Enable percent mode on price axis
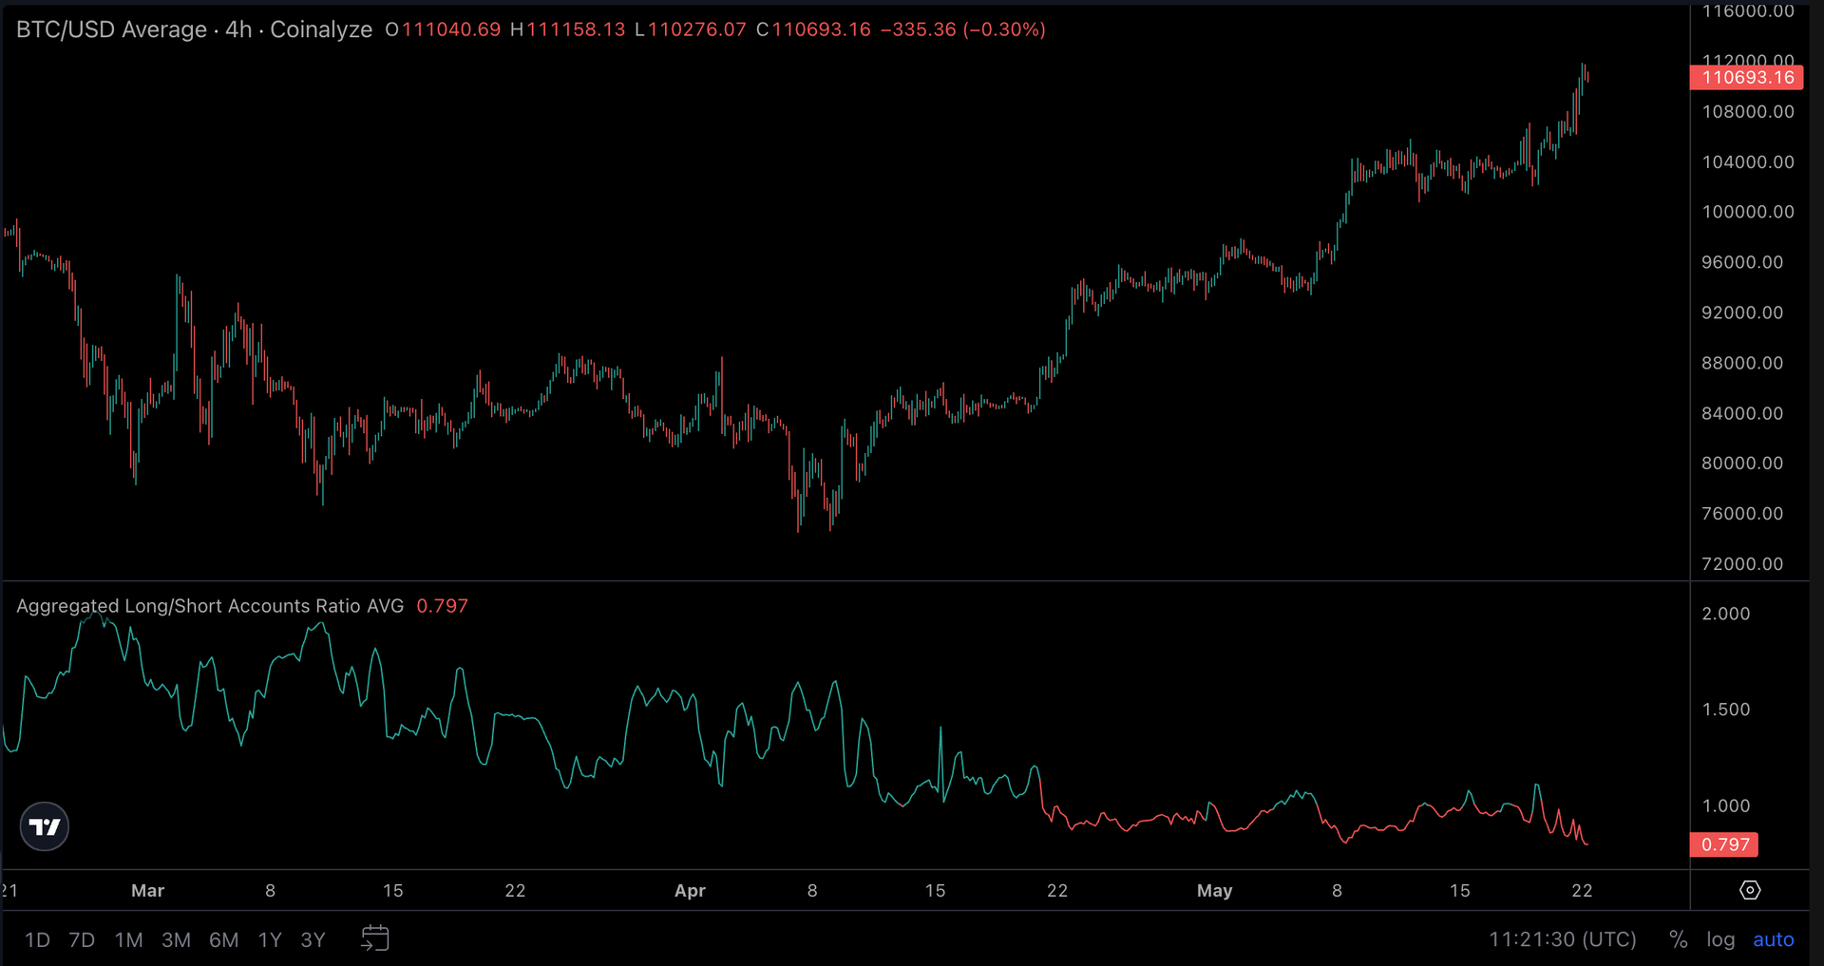The height and width of the screenshot is (966, 1824). (1678, 939)
